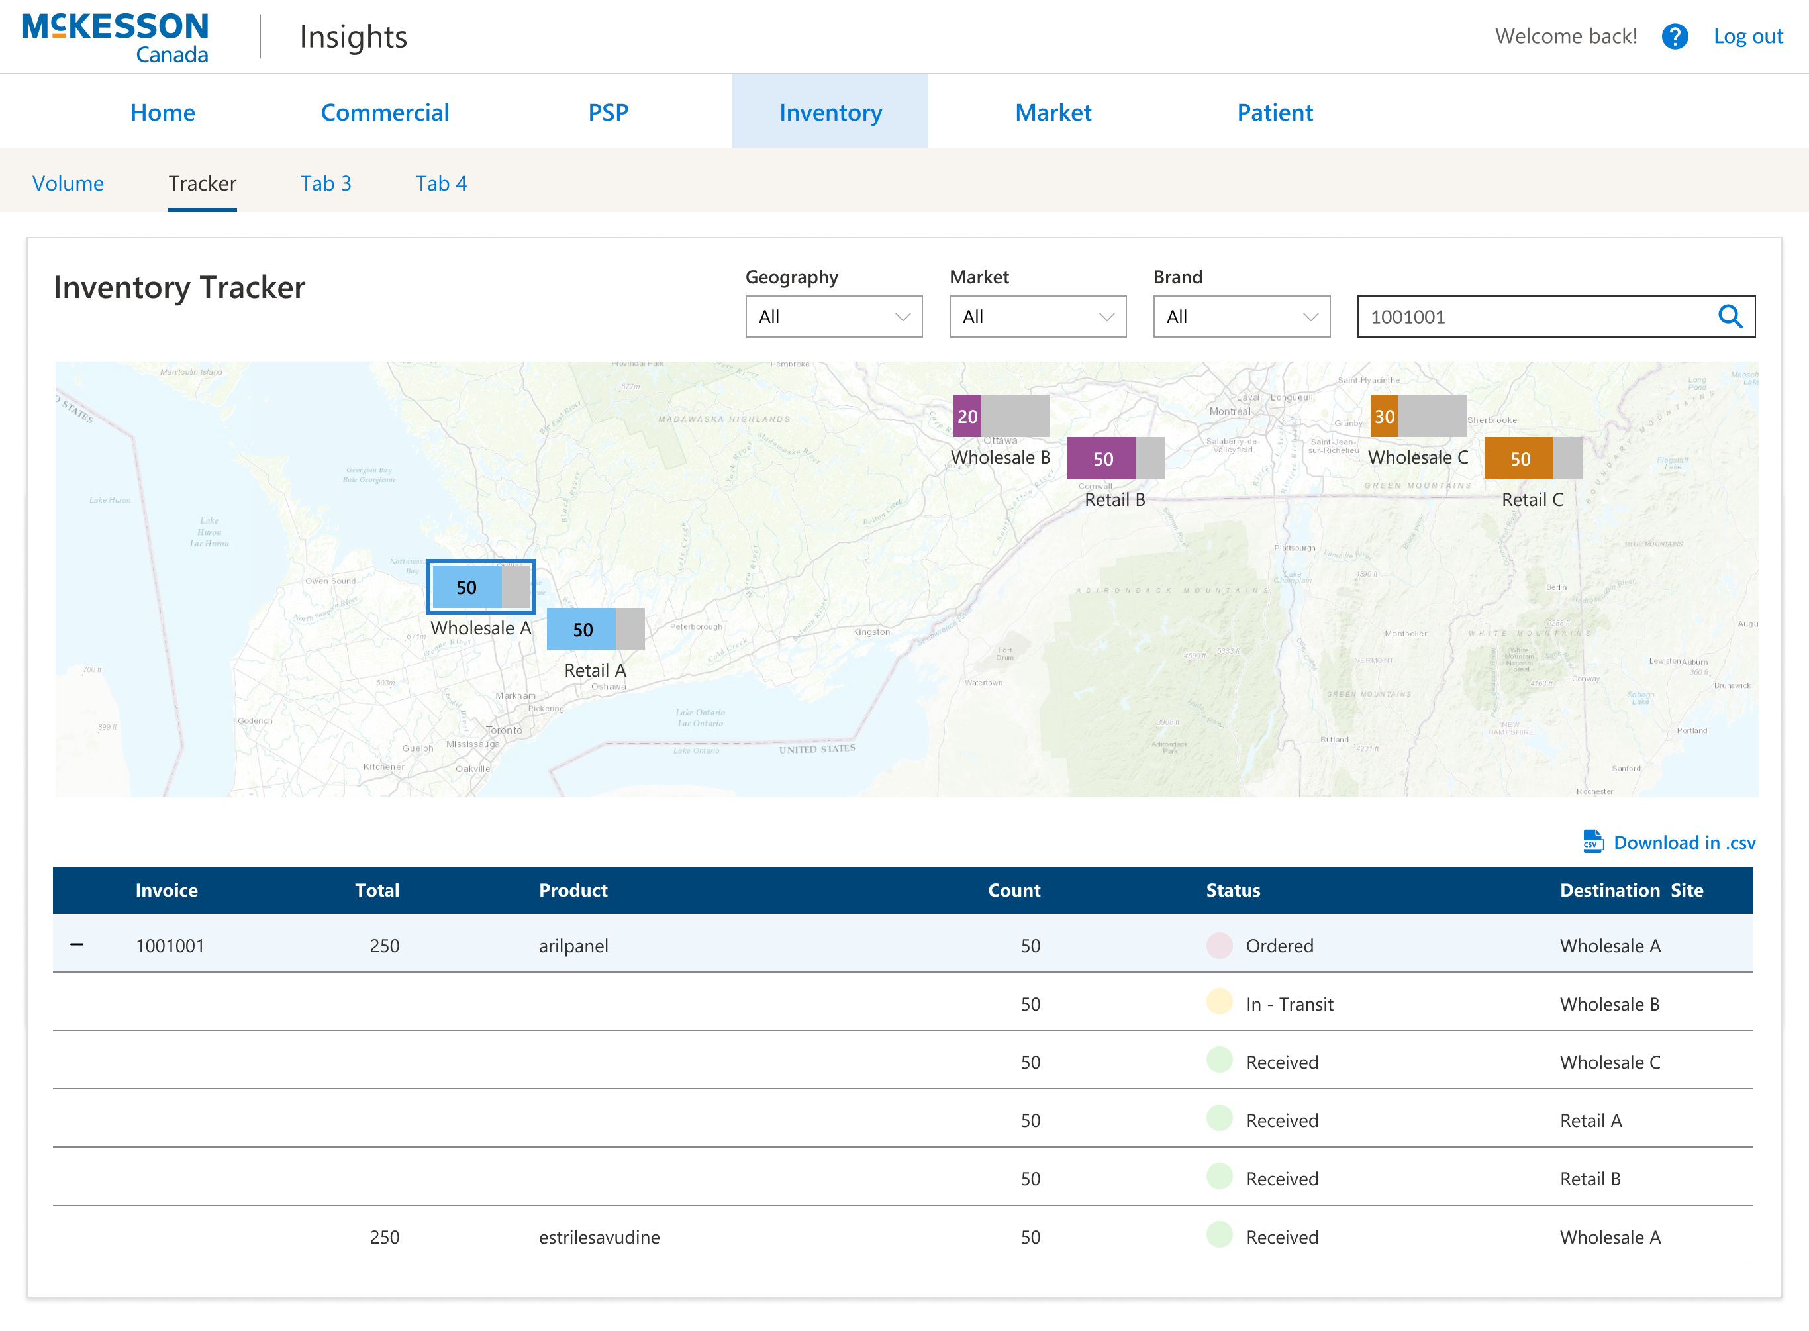Click the Received status dot for Wholesale C
This screenshot has width=1809, height=1331.
1220,1062
